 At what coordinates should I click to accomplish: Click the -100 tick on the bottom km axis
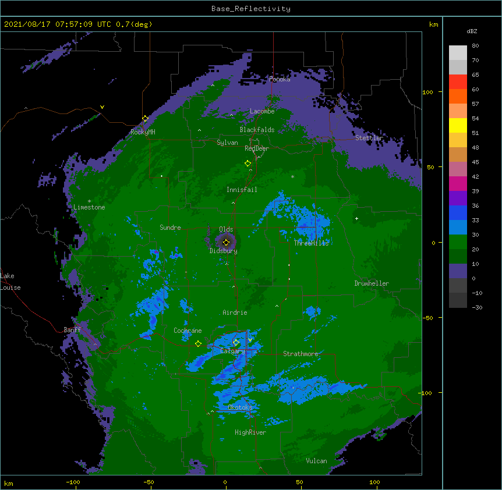tap(73, 482)
